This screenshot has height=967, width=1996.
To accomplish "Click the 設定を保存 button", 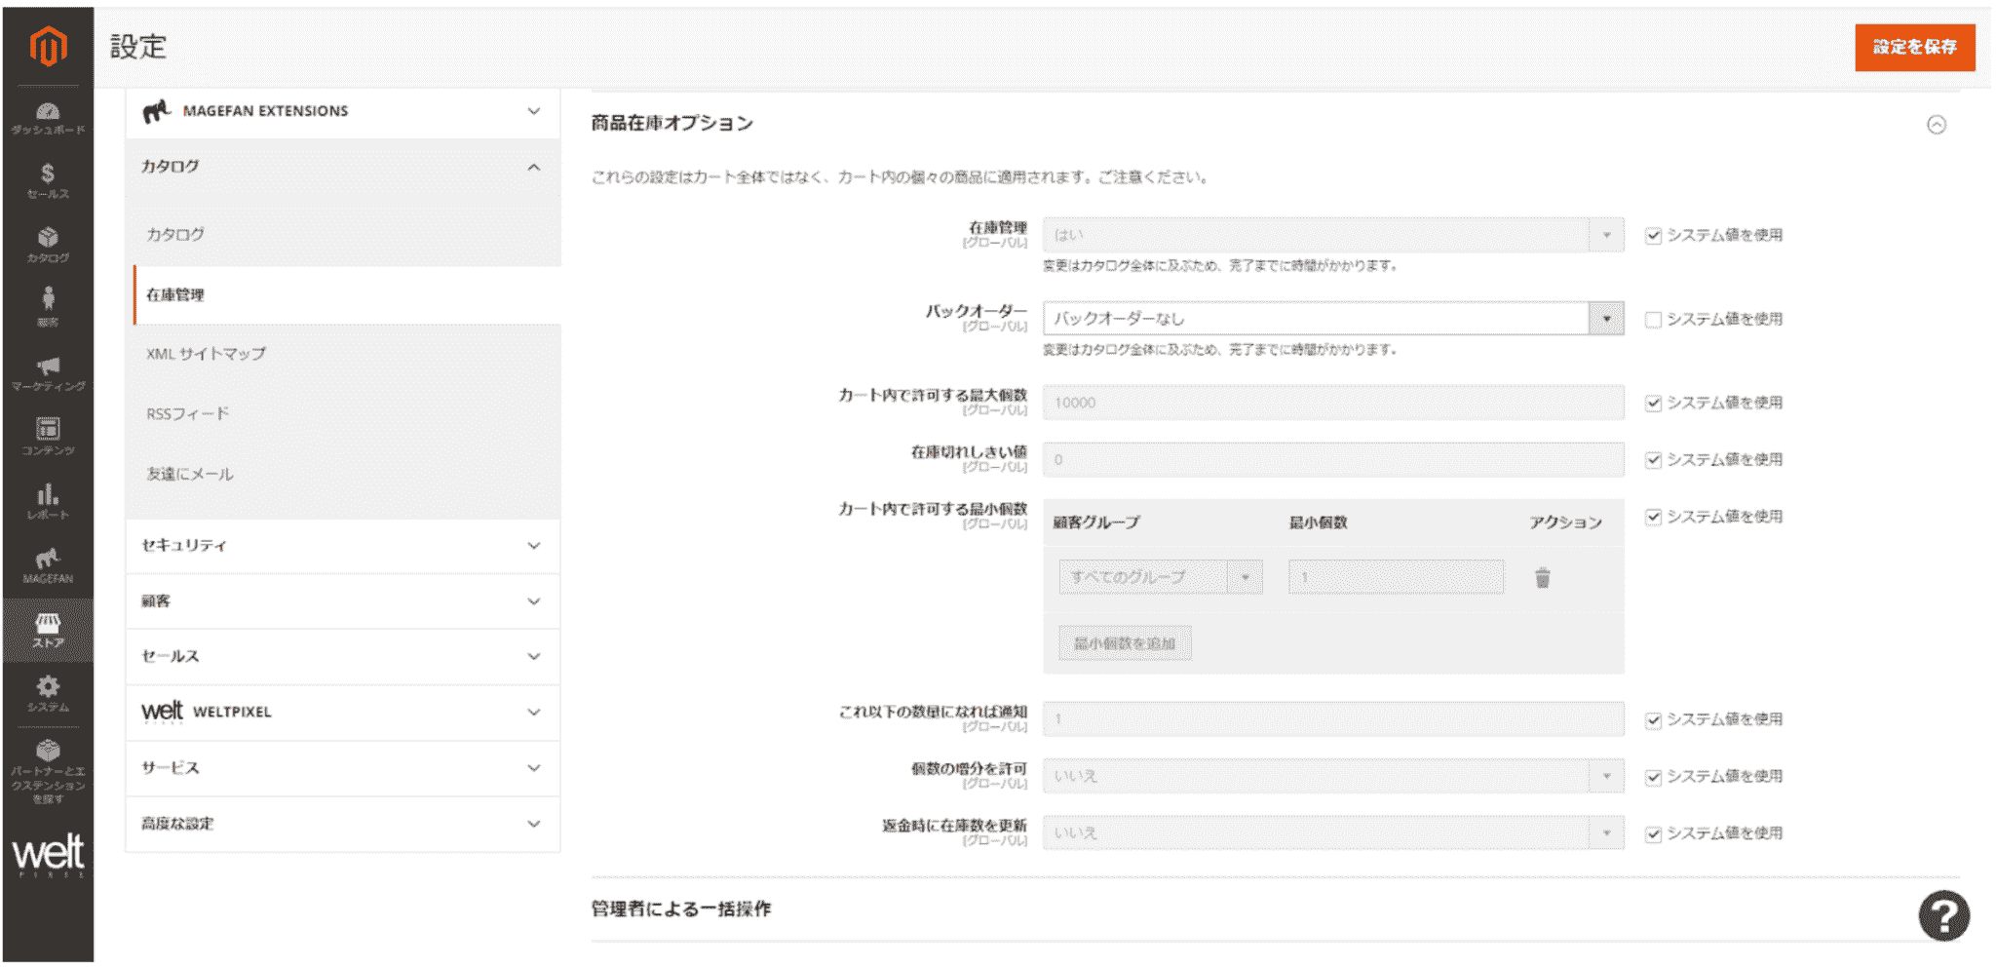I will pyautogui.click(x=1914, y=46).
